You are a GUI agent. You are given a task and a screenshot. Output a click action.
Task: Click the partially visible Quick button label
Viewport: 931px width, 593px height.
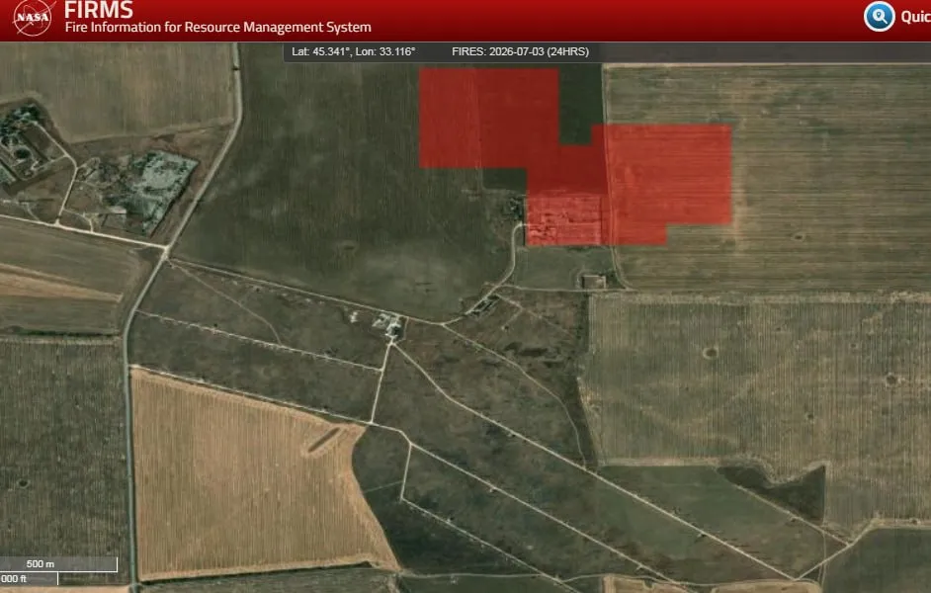[915, 17]
